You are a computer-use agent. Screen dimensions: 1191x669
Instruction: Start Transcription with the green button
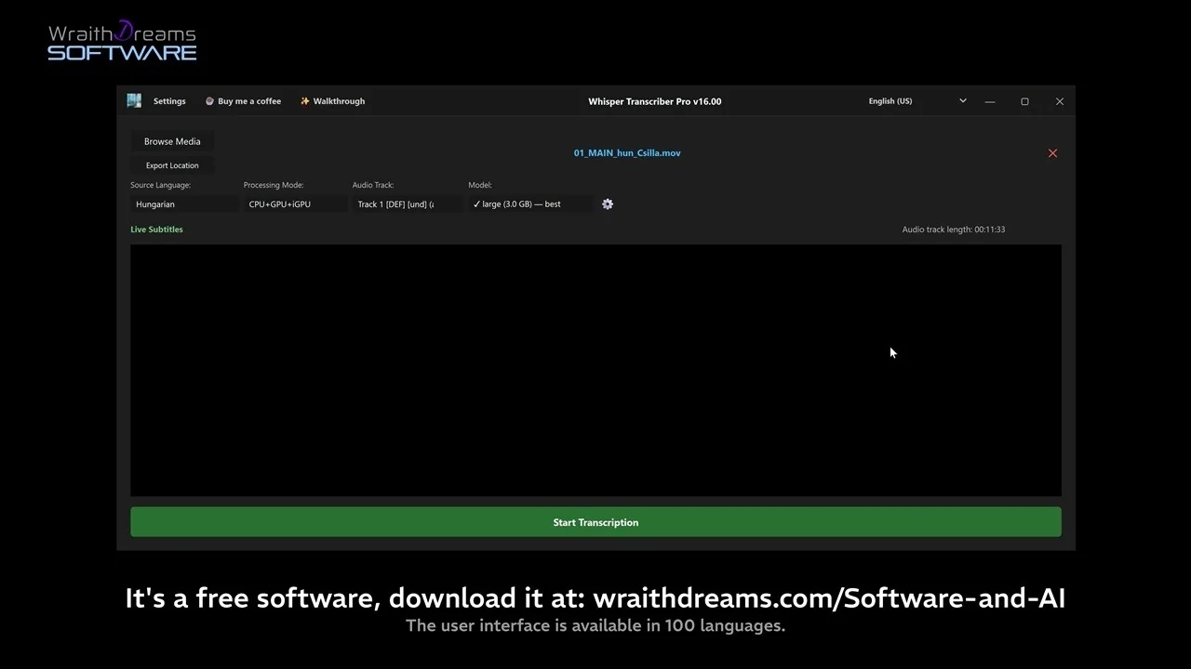click(x=595, y=522)
